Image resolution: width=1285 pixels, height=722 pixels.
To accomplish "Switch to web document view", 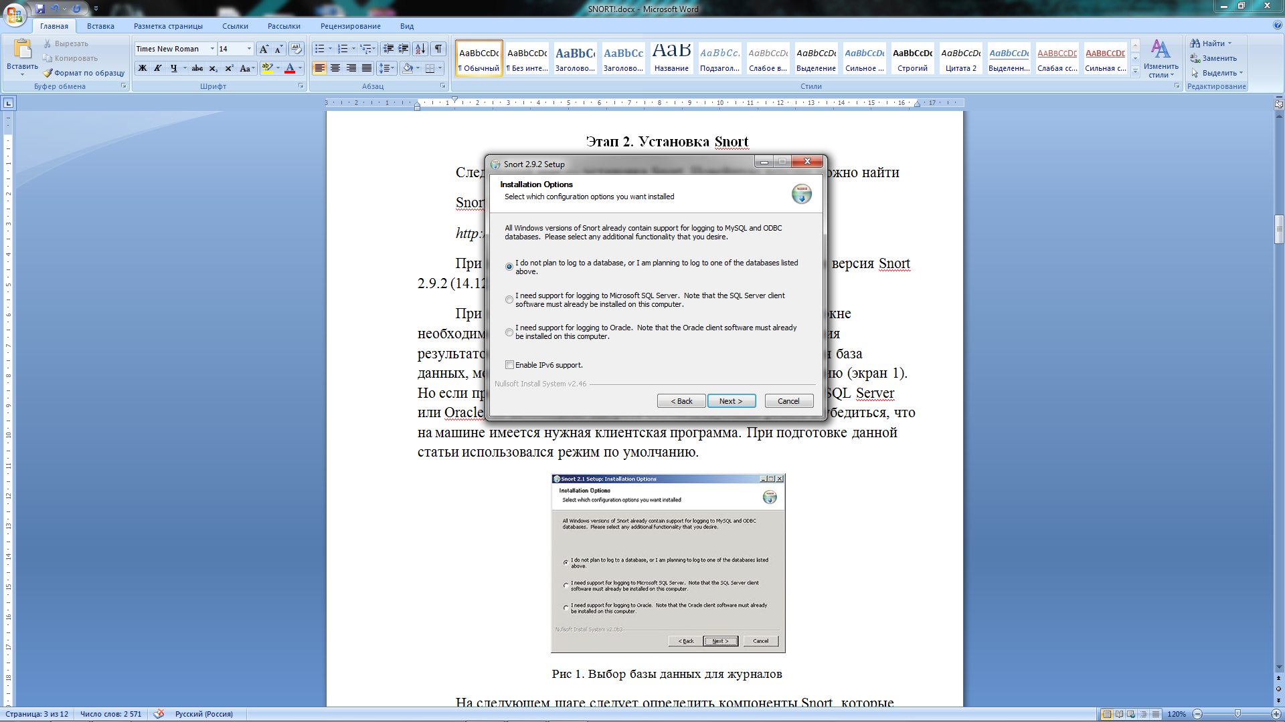I will tap(1131, 714).
